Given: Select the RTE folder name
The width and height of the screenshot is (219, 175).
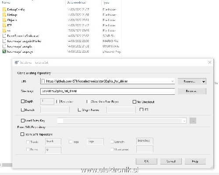Looking at the screenshot, I should click(x=9, y=25).
